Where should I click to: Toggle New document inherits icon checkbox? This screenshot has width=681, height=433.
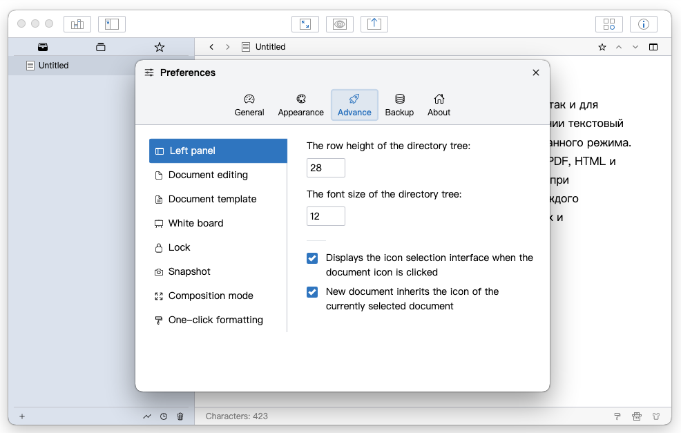tap(312, 292)
